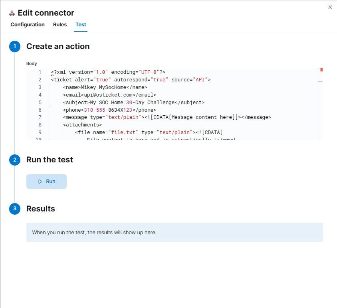Click the file name="file.txt" line
The image size is (337, 308).
149,132
